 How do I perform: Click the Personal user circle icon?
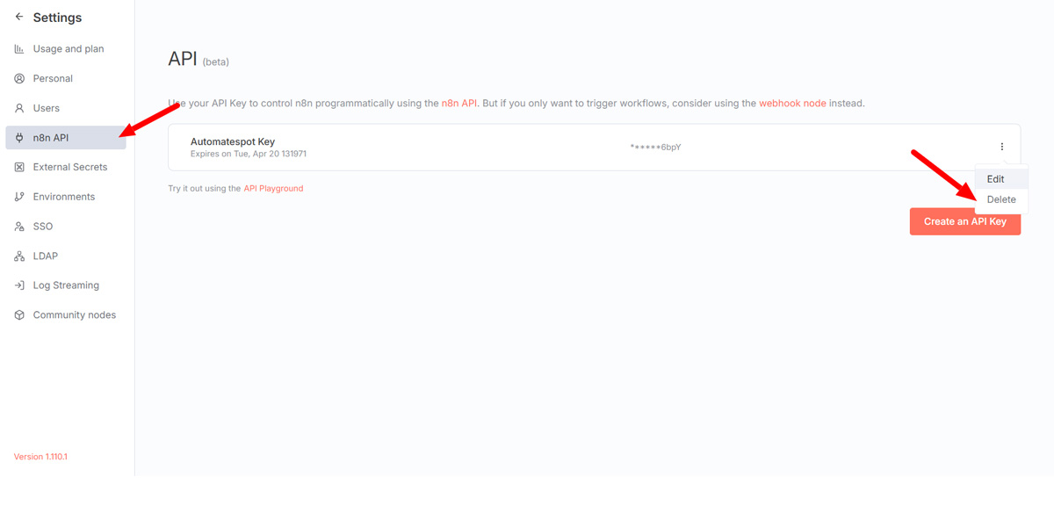pos(19,79)
